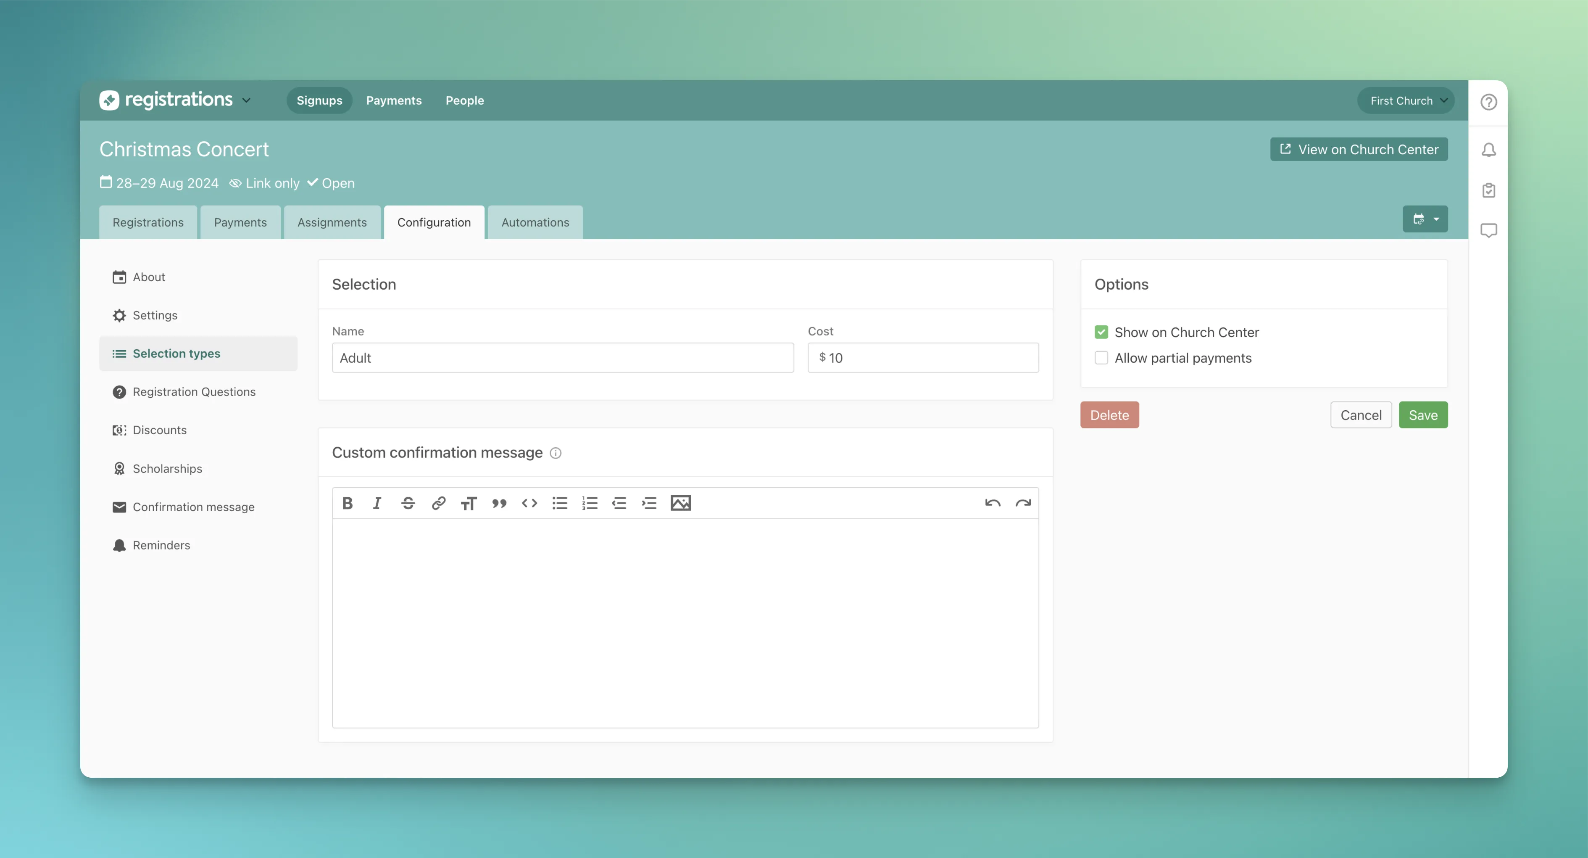Open the registrations app switcher chevron

point(247,100)
